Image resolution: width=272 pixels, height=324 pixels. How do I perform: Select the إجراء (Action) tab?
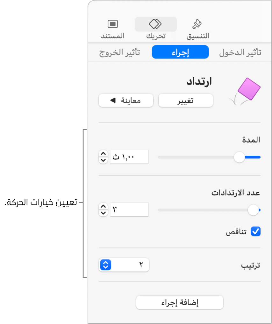pyautogui.click(x=180, y=52)
